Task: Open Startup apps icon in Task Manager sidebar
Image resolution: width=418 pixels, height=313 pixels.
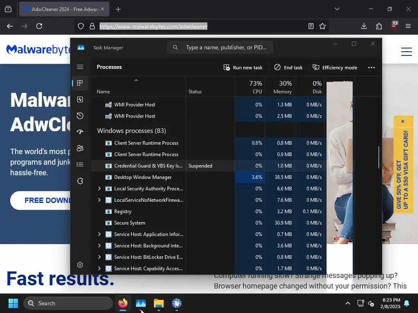Action: (80, 132)
